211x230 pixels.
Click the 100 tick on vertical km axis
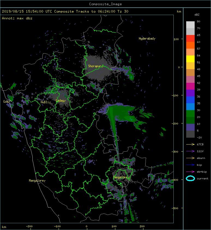click(176, 39)
